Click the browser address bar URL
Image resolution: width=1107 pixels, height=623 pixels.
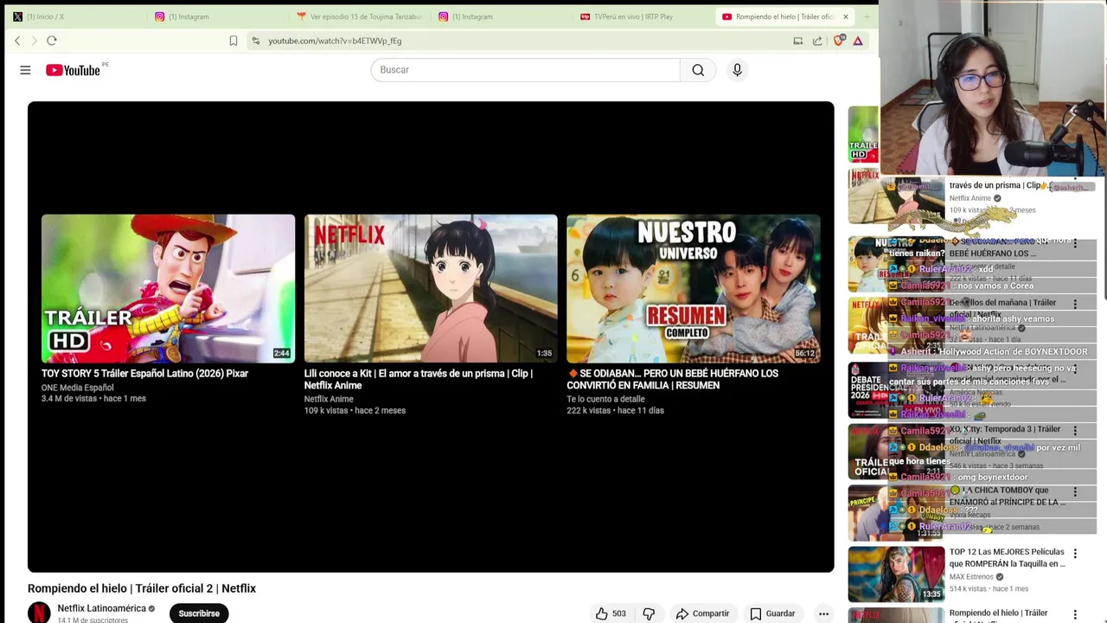coord(335,41)
